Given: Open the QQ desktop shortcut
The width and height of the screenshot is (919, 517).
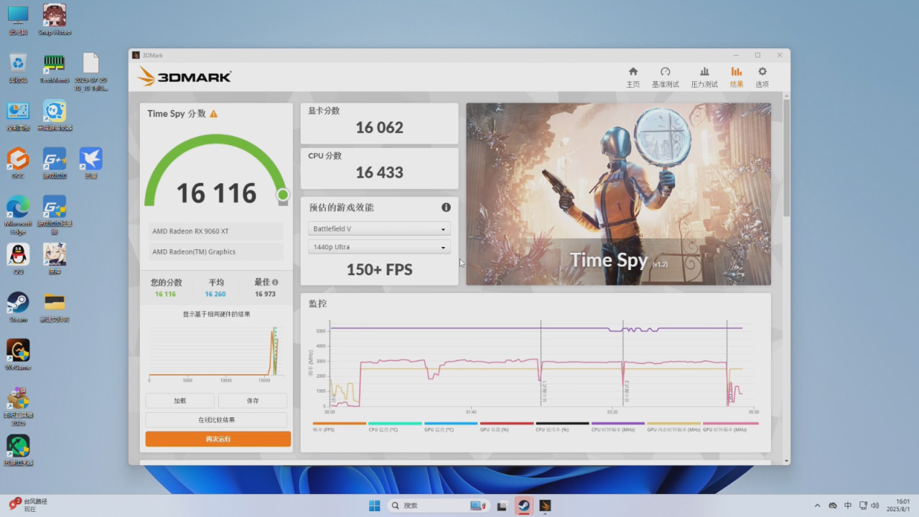Looking at the screenshot, I should coord(18,258).
